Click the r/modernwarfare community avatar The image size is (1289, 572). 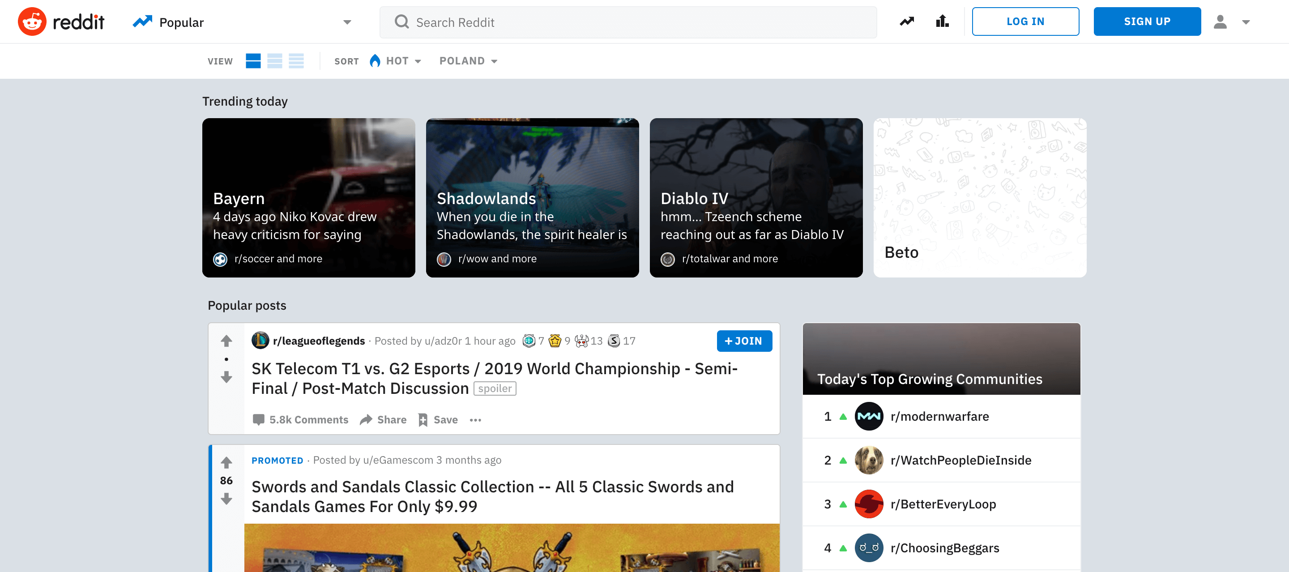[x=869, y=416]
